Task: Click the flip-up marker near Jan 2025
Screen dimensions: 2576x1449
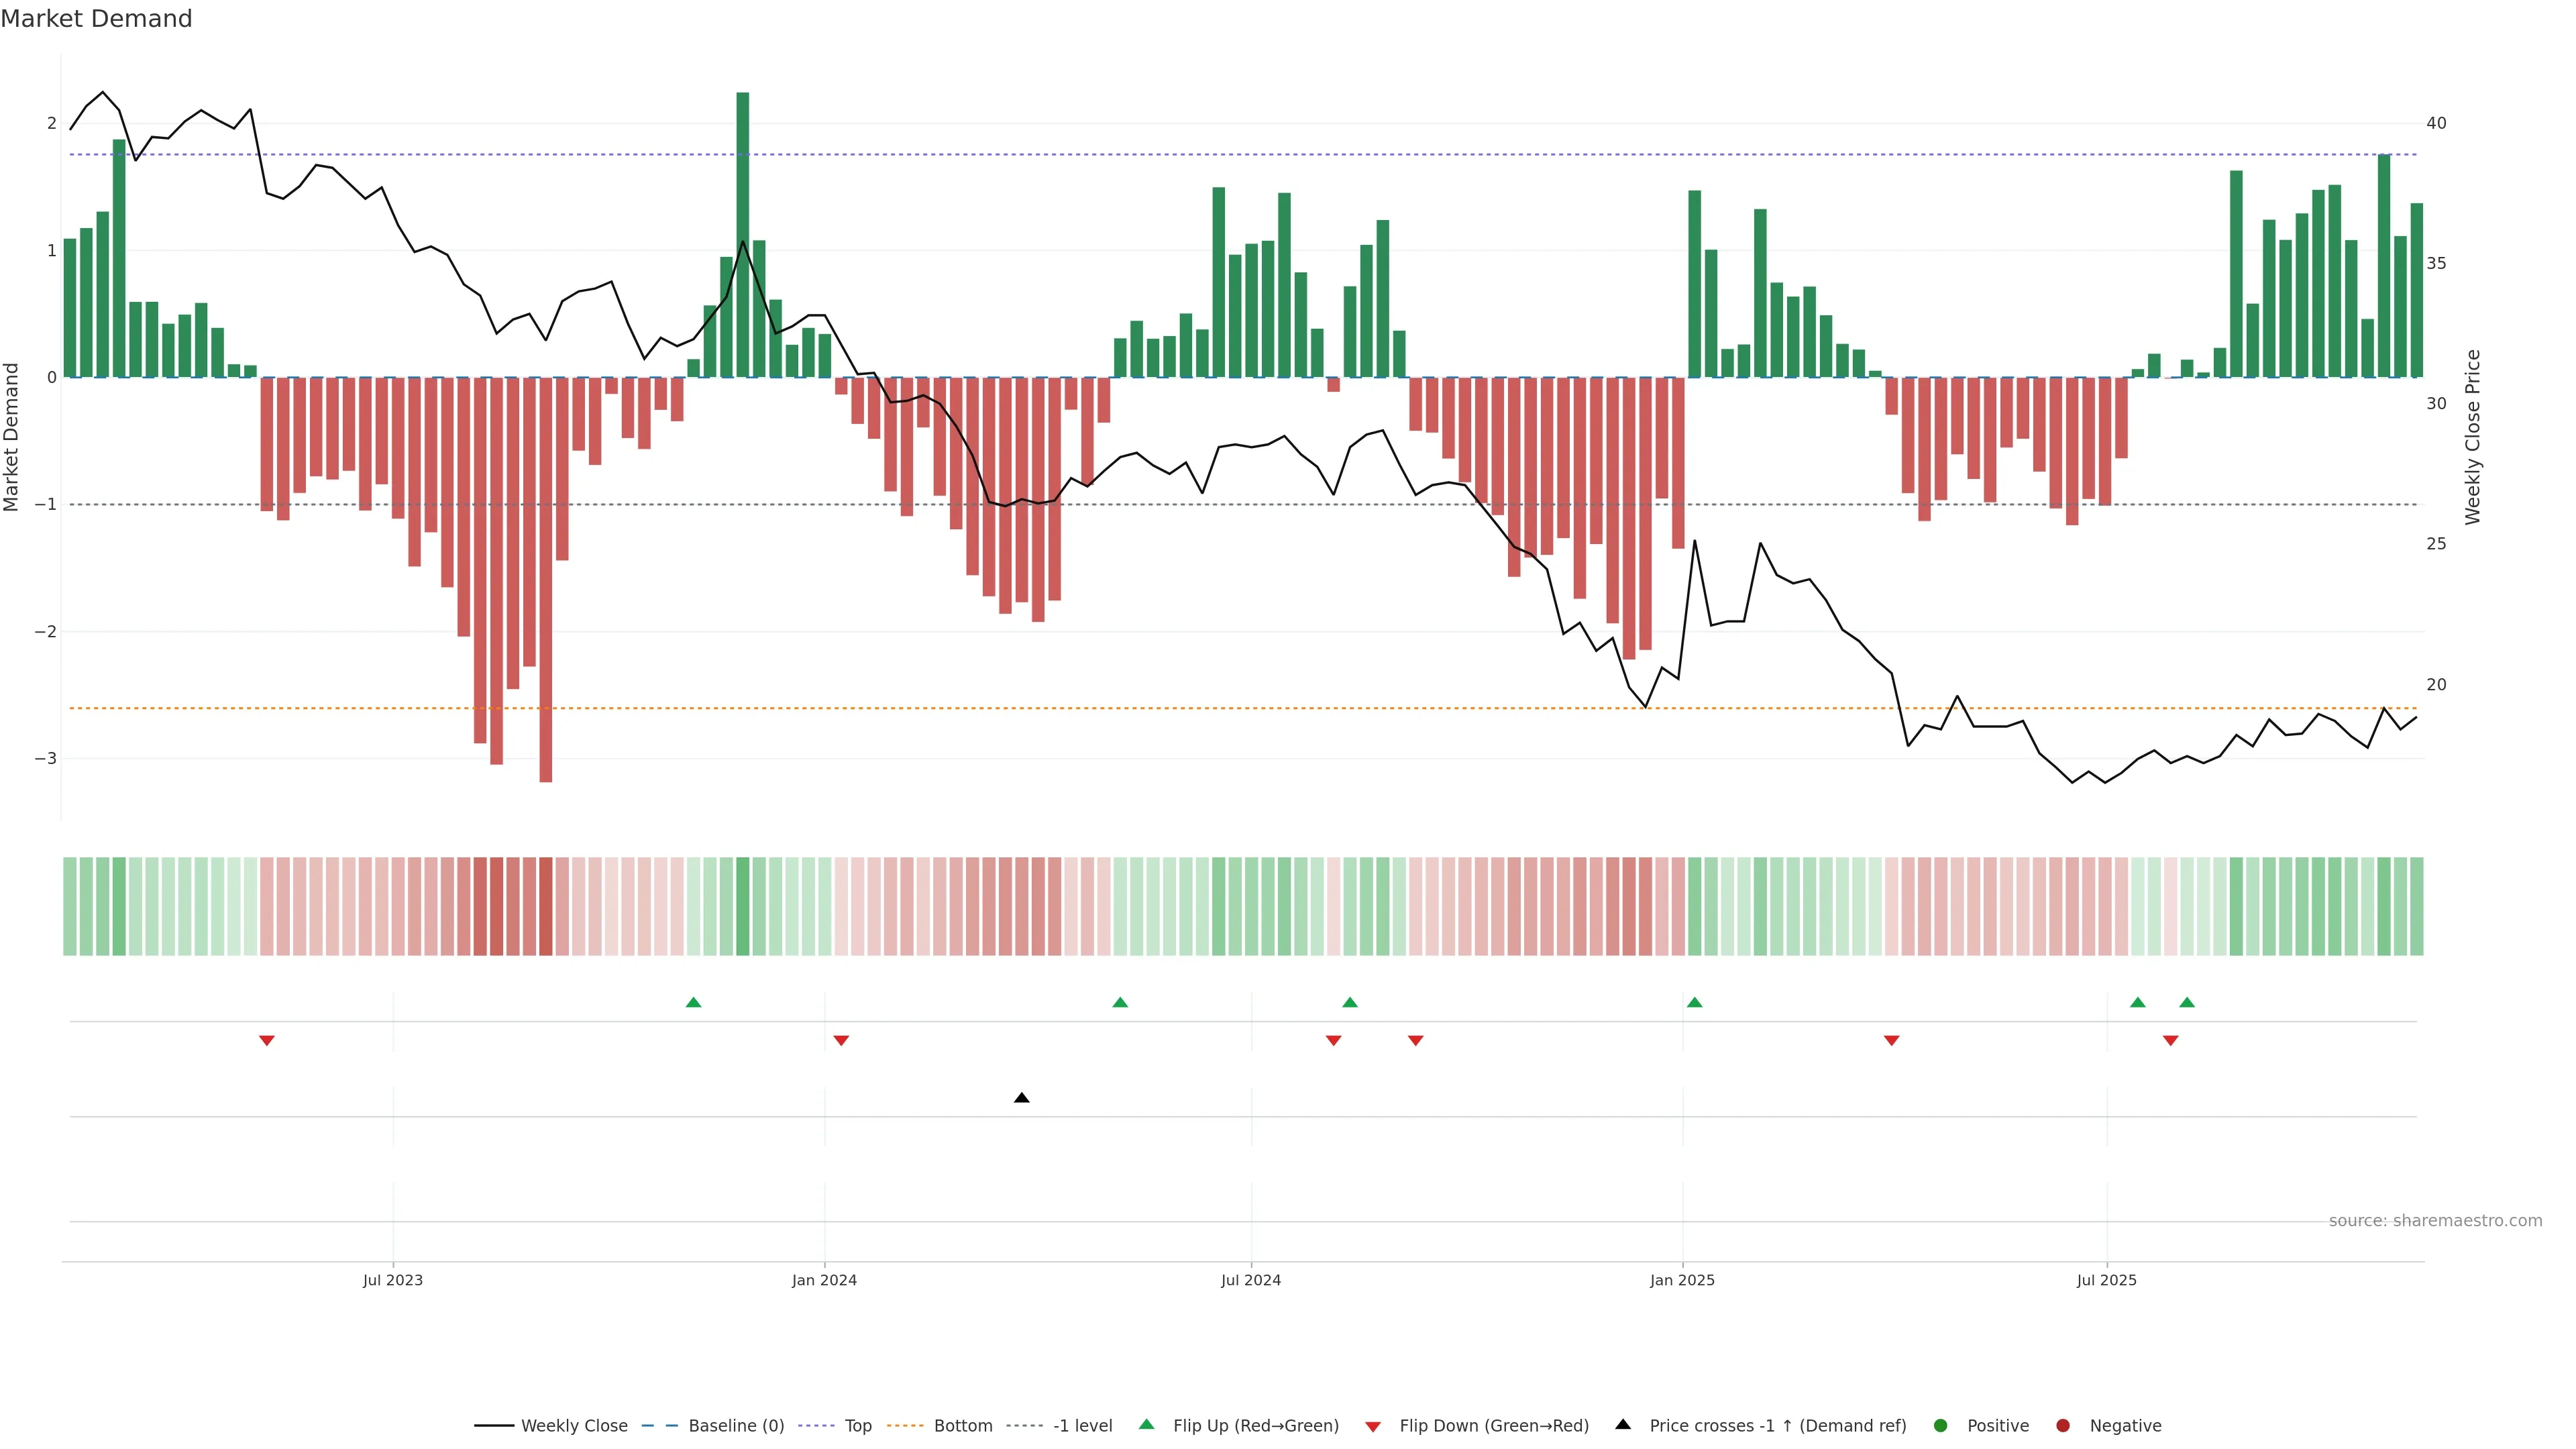Action: 1694,1003
